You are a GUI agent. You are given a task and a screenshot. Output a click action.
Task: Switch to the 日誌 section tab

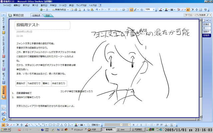click(x=48, y=16)
